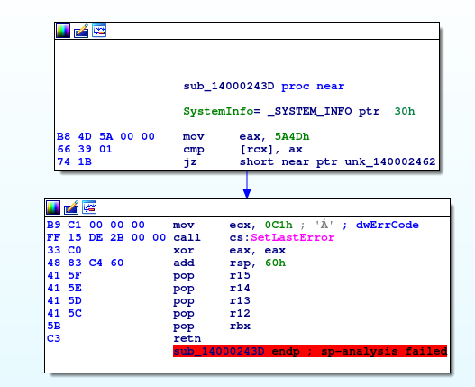Select the 5A4Dh immediate value
The image size is (475, 387).
[292, 136]
